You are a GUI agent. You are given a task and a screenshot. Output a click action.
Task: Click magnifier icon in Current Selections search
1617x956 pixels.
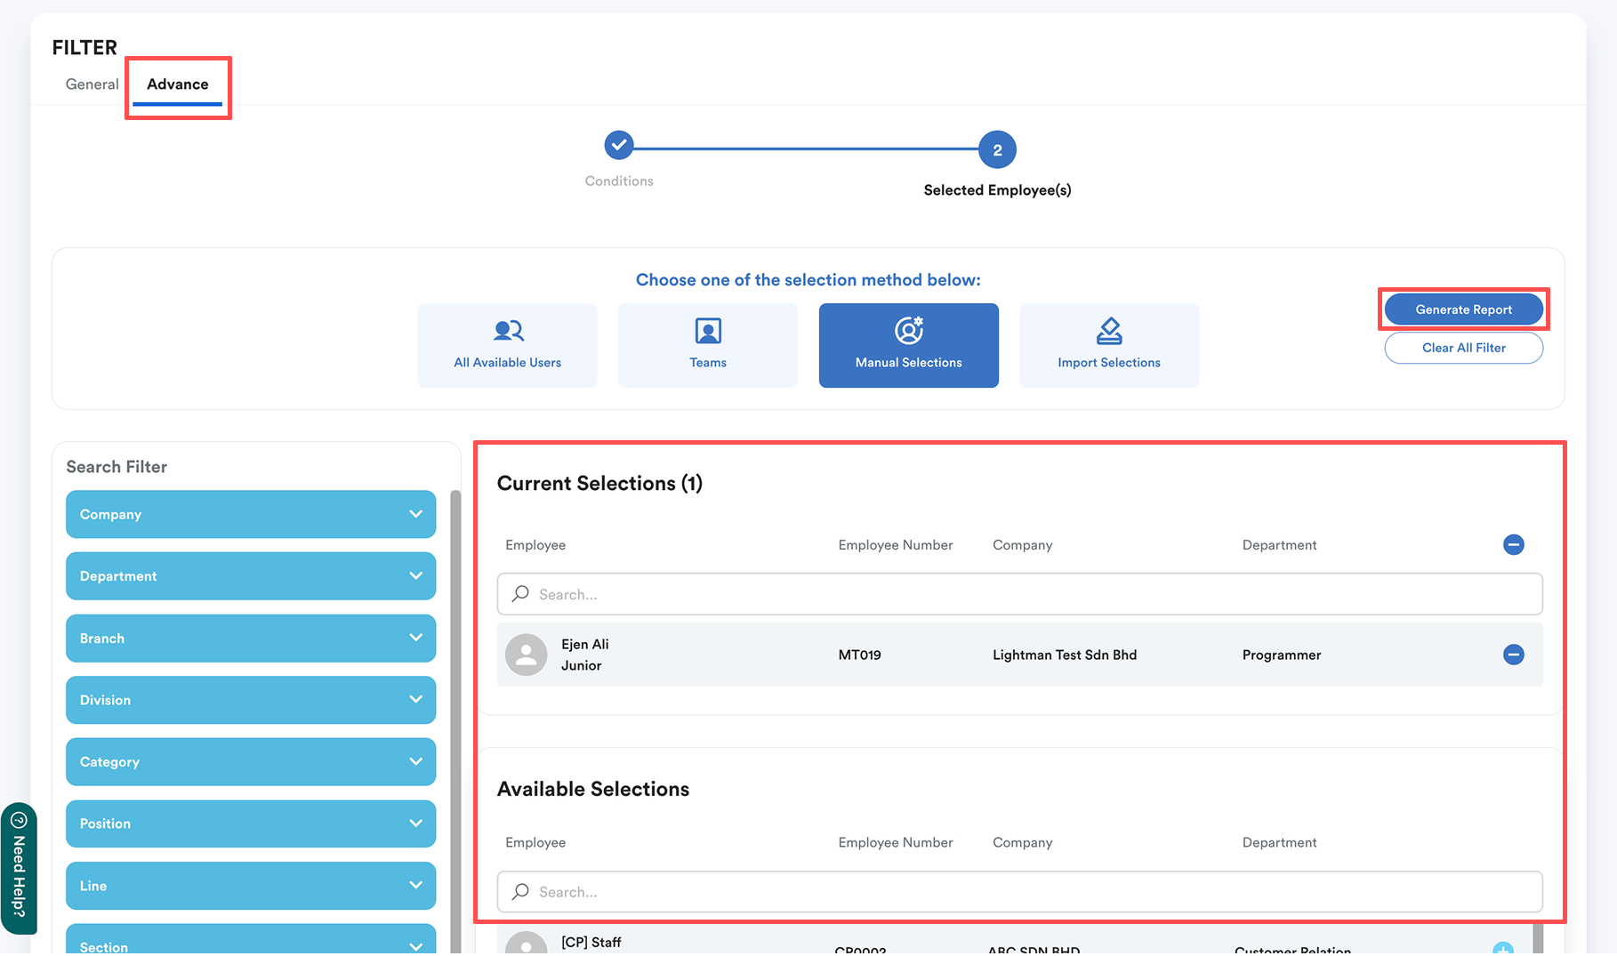[x=521, y=593]
